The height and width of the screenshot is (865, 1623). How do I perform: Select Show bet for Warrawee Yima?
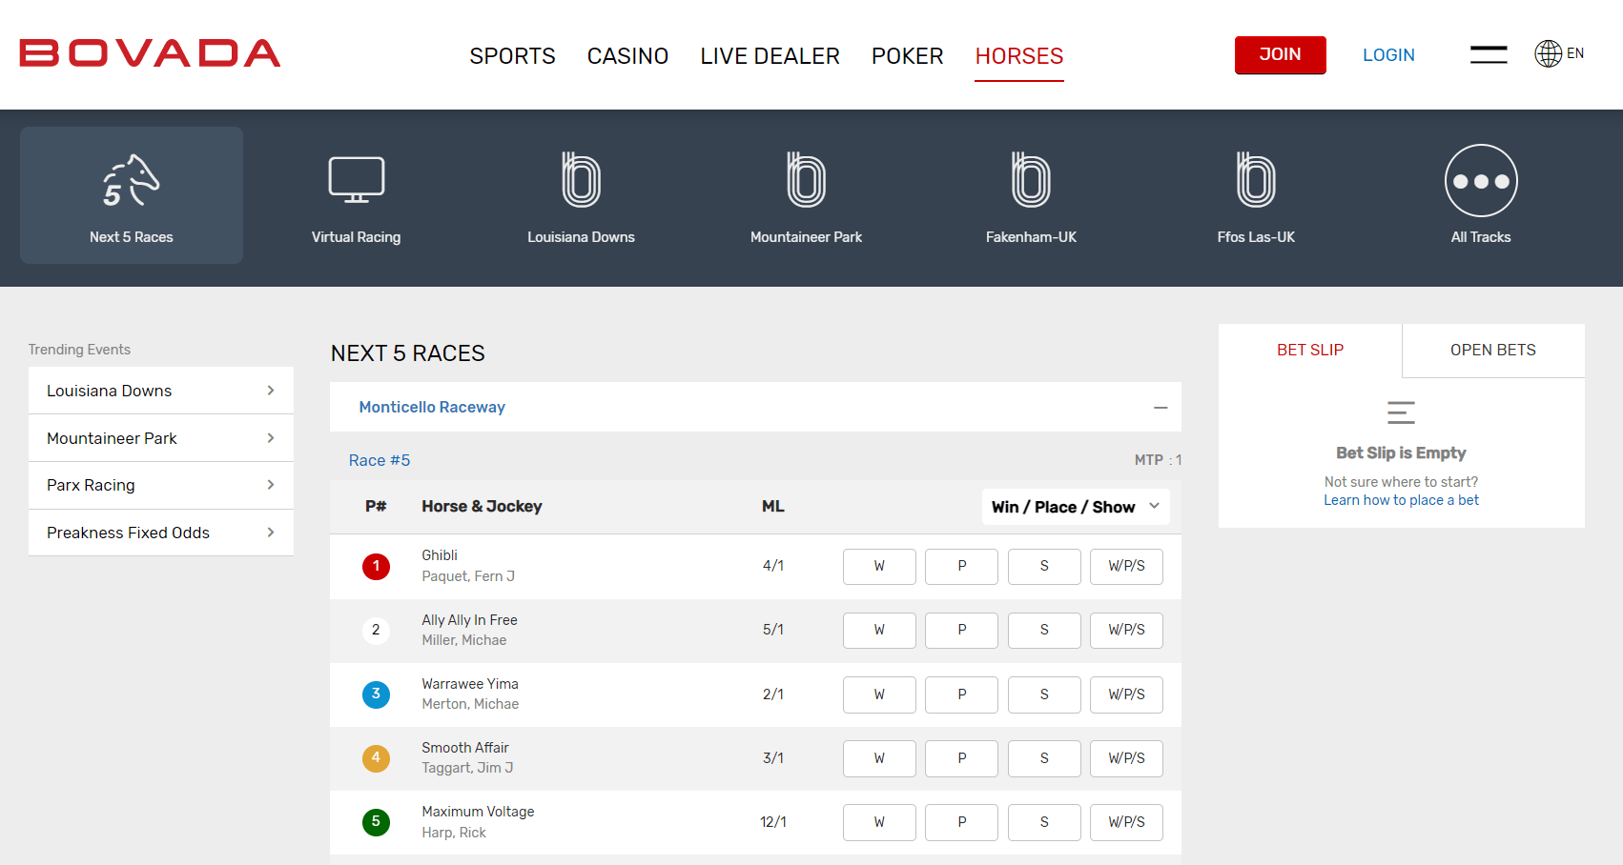1044,694
